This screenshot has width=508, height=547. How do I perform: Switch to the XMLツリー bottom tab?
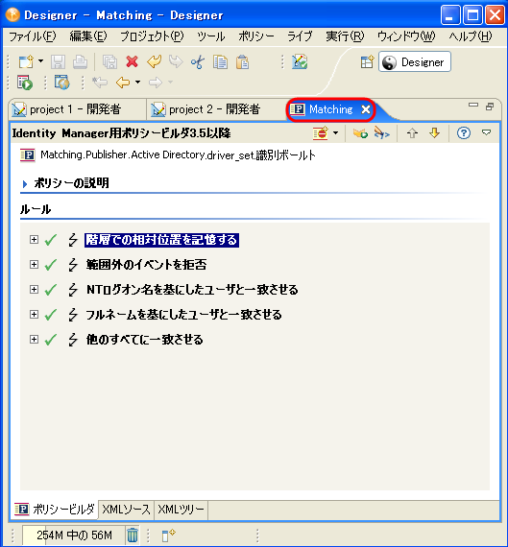click(x=181, y=510)
